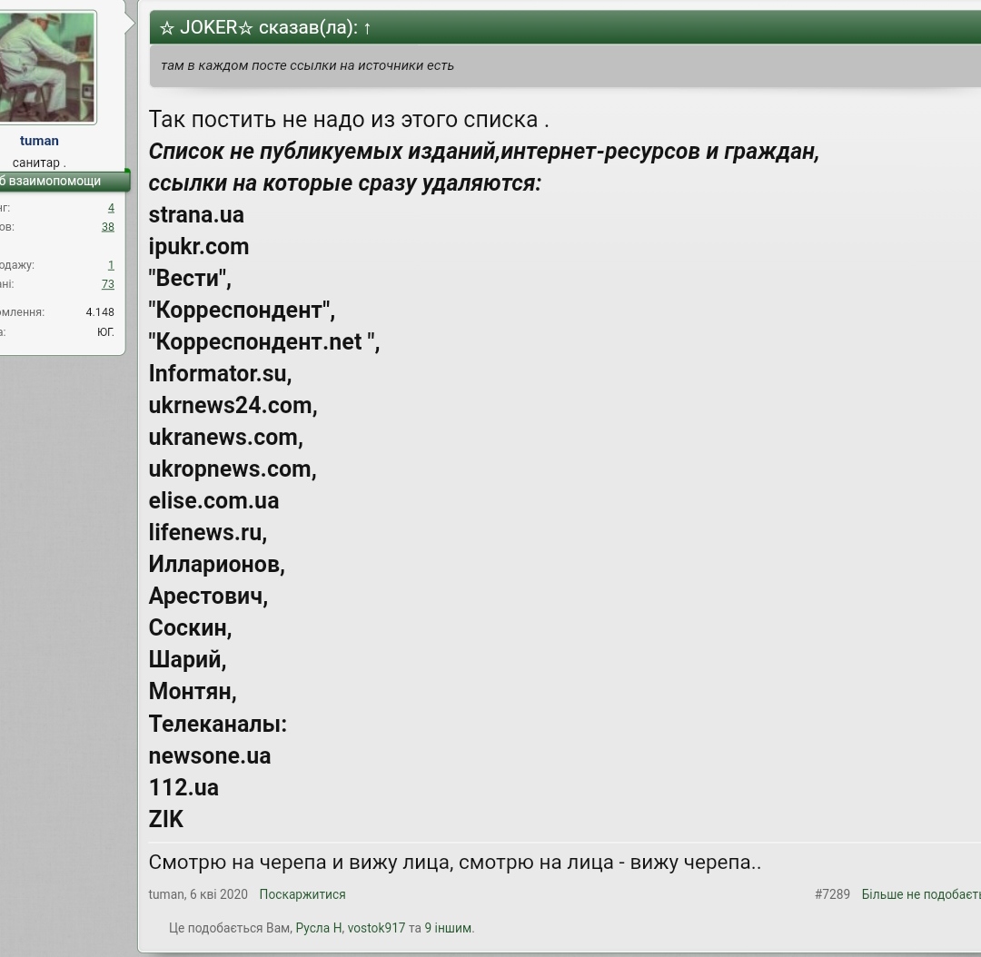The height and width of the screenshot is (957, 981).
Task: Click the elise.com.ua text line
Action: (x=213, y=501)
